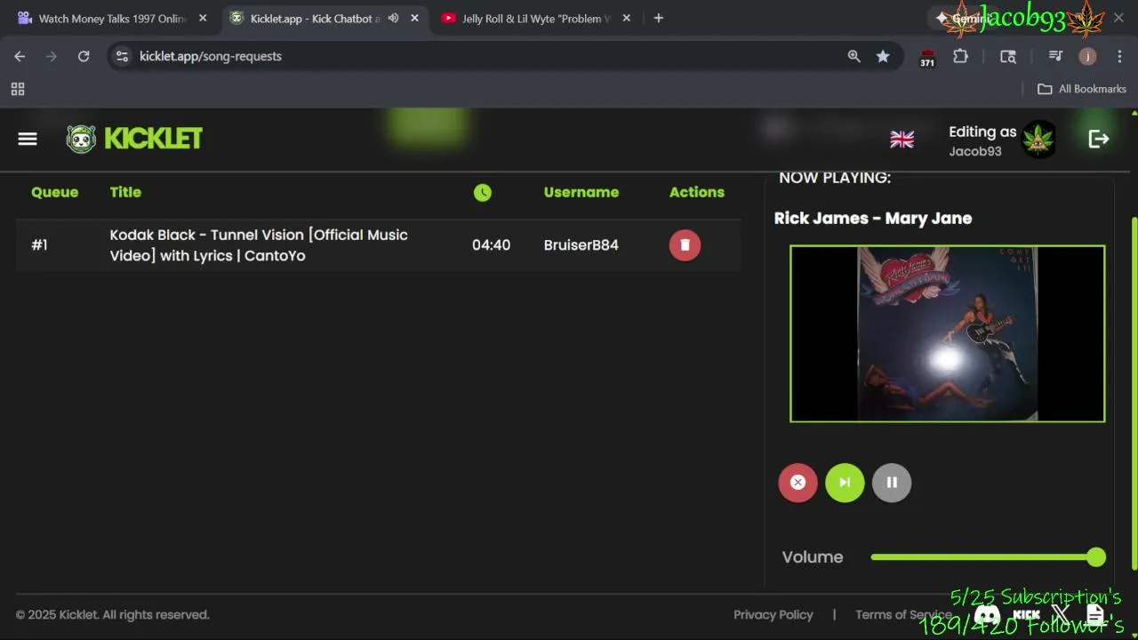Close the Jelly Roll YouTube tab
The height and width of the screenshot is (640, 1138).
click(x=627, y=18)
